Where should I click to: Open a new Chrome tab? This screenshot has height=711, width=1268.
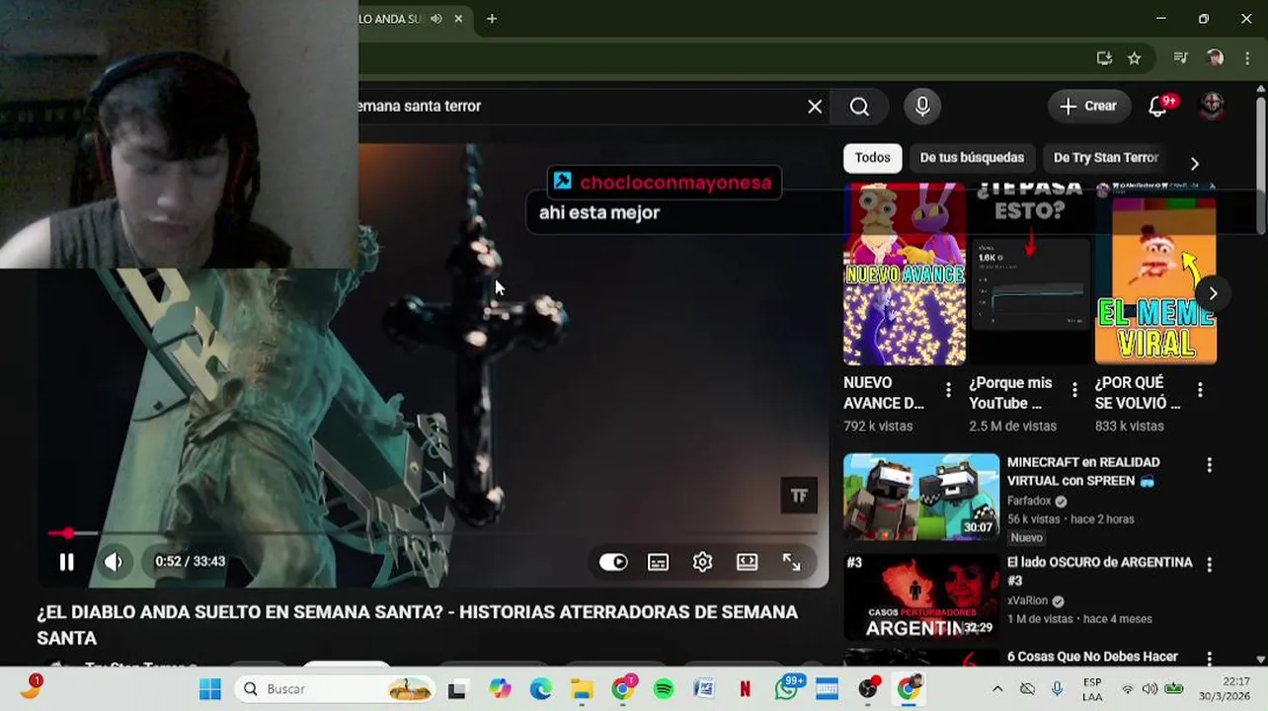pos(492,19)
